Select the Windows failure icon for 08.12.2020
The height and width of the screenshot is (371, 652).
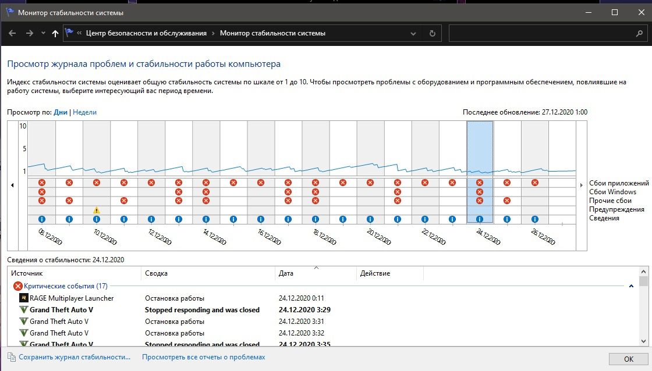41,191
